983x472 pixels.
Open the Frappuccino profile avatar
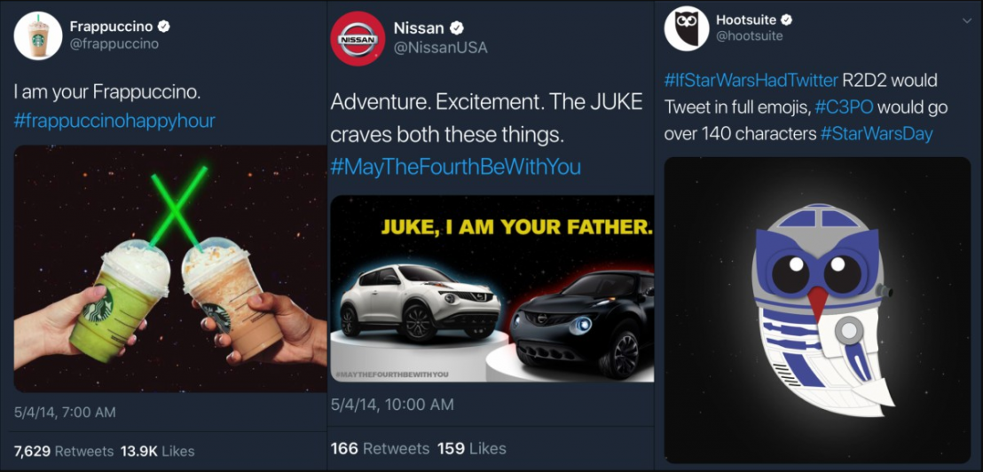[38, 35]
